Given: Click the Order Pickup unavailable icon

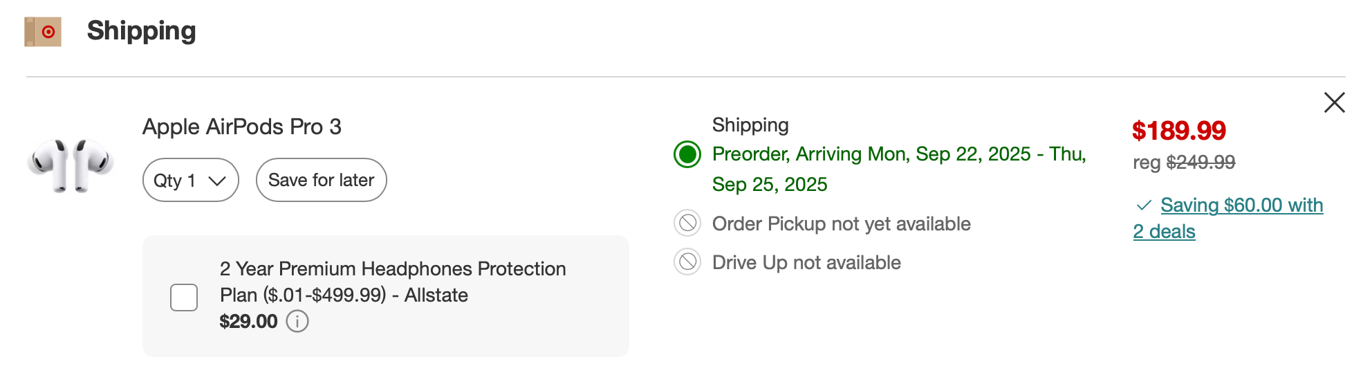Looking at the screenshot, I should pos(687,223).
